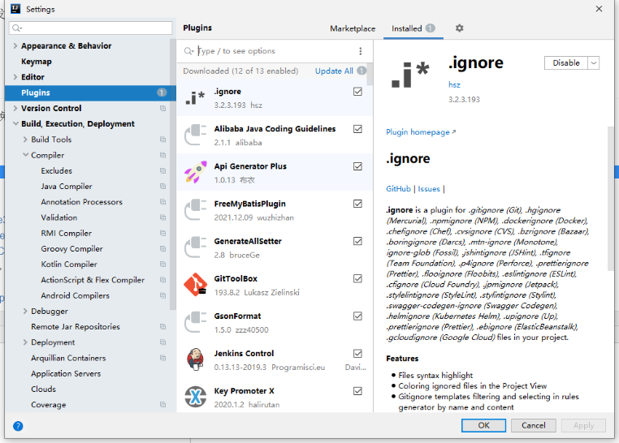Image resolution: width=619 pixels, height=443 pixels.
Task: Click the Jenkins Control butler icon
Action: 195,359
